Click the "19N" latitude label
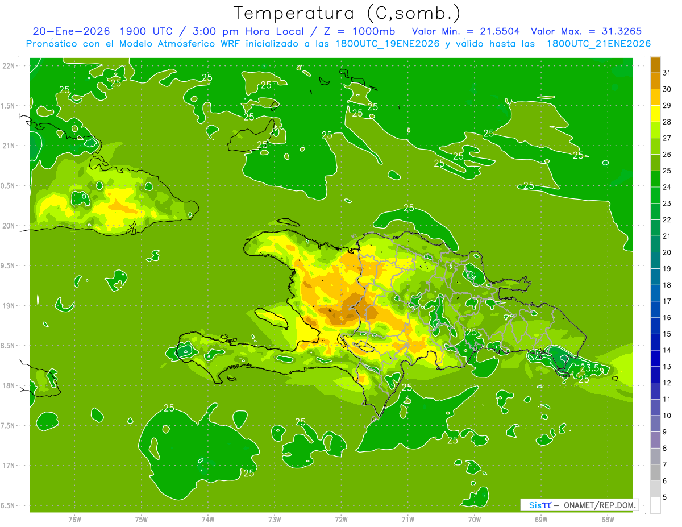This screenshot has width=682, height=527. 9,306
